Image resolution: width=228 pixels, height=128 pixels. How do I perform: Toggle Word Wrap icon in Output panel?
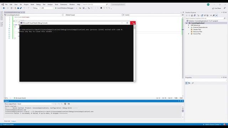pyautogui.click(x=69, y=104)
